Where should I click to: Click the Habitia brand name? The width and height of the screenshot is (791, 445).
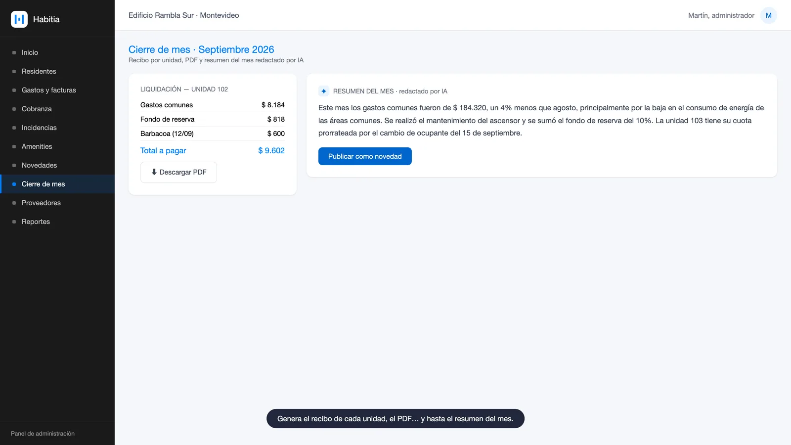point(46,19)
